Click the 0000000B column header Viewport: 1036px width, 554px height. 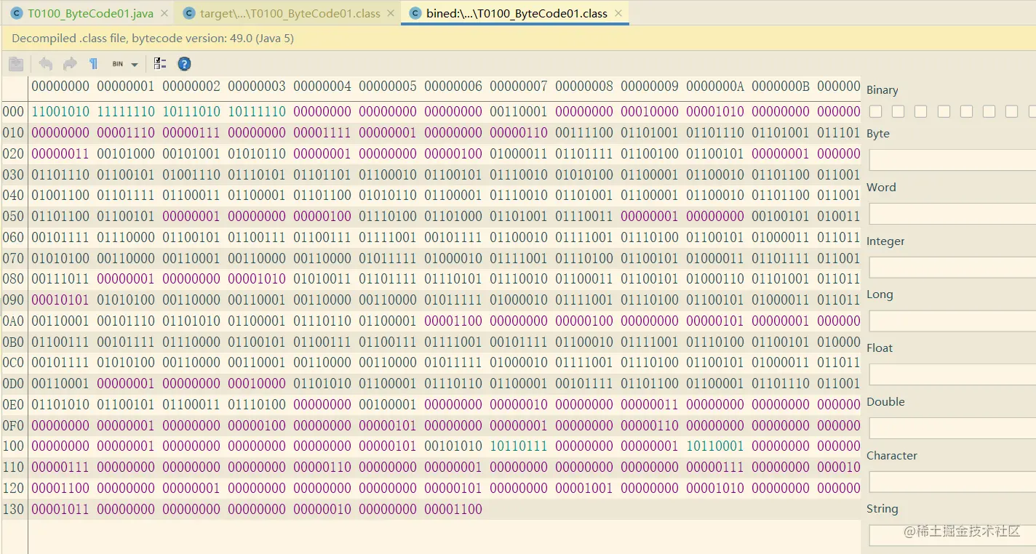[781, 87]
